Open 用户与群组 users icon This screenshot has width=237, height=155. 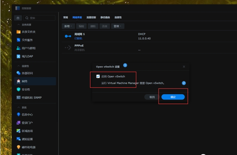[18, 48]
